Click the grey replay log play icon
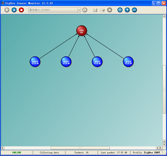The height and width of the screenshot is (156, 167). click(110, 10)
